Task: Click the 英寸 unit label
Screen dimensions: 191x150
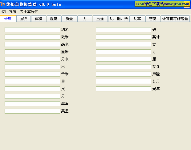Action: (x=156, y=37)
